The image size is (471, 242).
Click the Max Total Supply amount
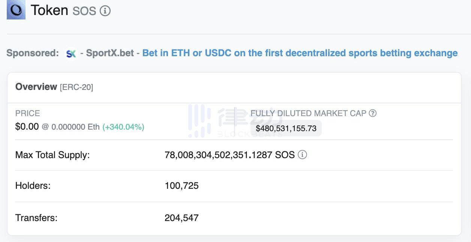pyautogui.click(x=229, y=155)
